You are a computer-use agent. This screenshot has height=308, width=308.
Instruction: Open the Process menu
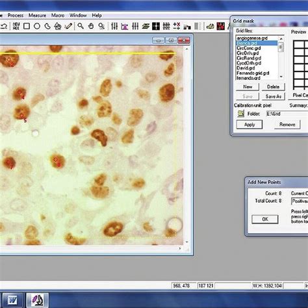[x=16, y=16]
